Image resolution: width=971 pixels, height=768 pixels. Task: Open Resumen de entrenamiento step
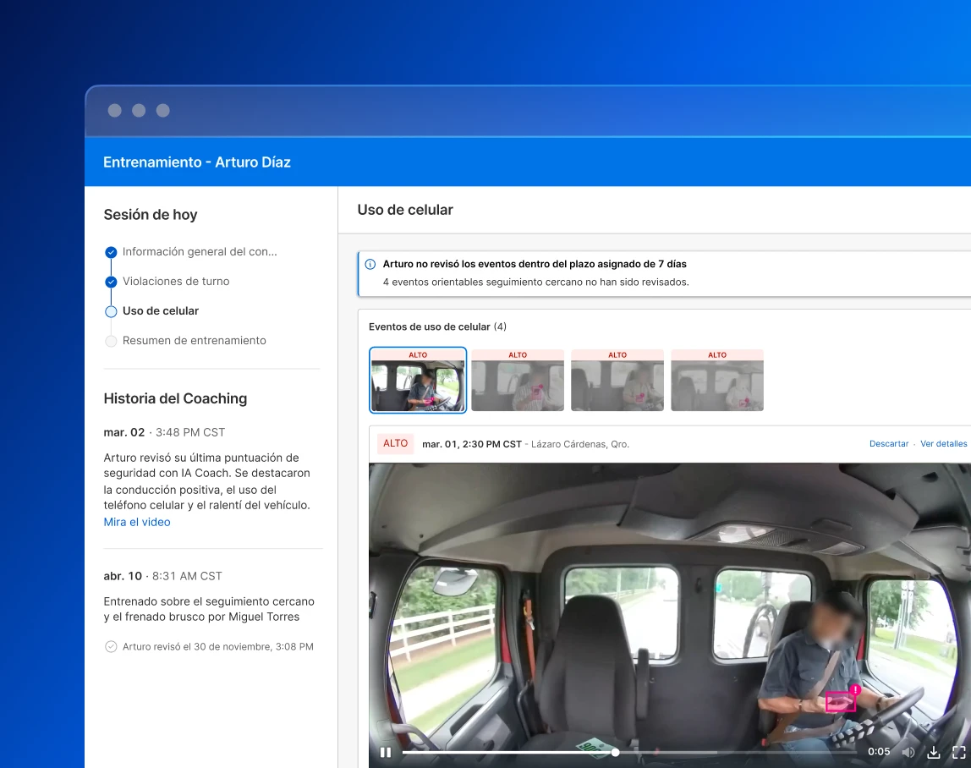[194, 341]
